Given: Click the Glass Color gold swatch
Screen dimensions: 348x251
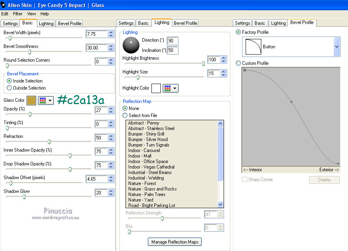Looking at the screenshot, I should tap(31, 101).
